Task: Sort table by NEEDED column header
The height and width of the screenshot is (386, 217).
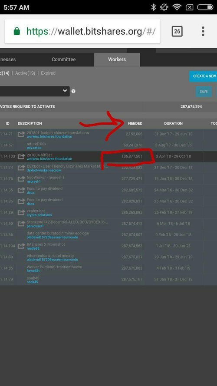Action: [x=135, y=123]
